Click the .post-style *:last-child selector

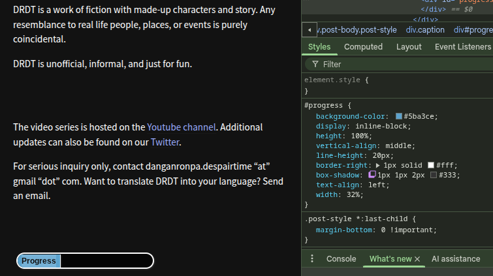[356, 219]
